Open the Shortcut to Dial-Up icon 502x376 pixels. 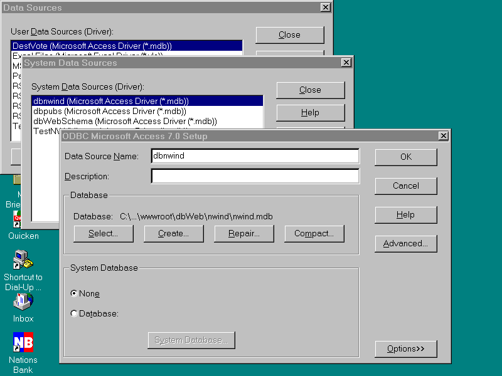(23, 259)
